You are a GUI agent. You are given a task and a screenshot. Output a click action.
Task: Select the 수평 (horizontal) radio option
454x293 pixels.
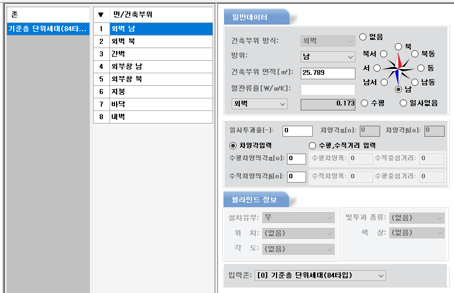tap(364, 103)
